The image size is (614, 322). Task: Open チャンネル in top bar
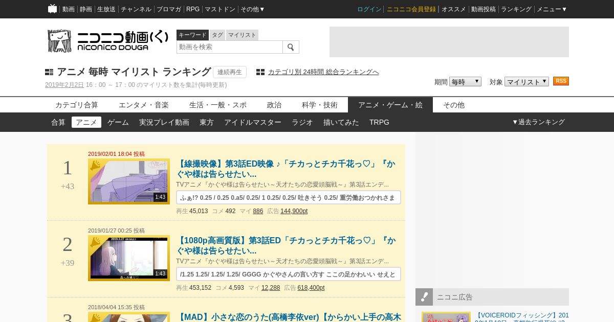pos(136,9)
